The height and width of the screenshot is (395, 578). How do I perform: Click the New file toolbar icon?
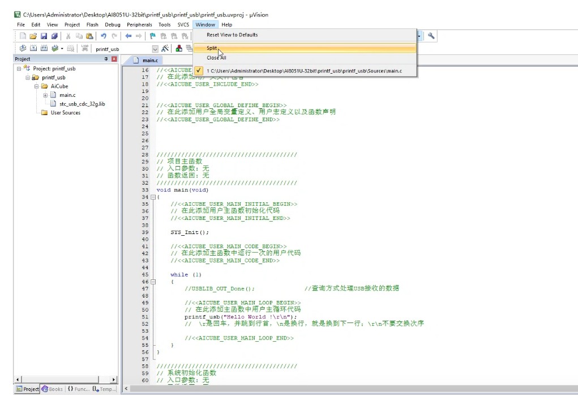[23, 36]
